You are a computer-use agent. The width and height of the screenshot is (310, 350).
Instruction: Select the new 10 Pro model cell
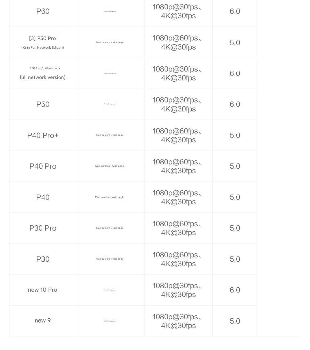click(x=43, y=290)
